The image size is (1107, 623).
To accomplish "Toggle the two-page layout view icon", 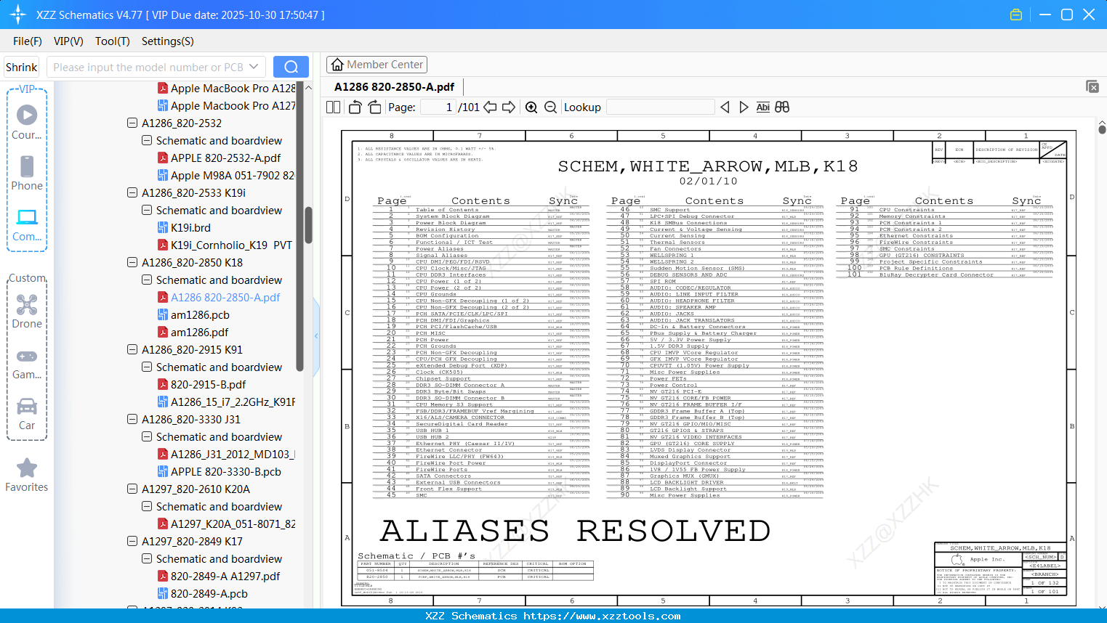I will 334,107.
